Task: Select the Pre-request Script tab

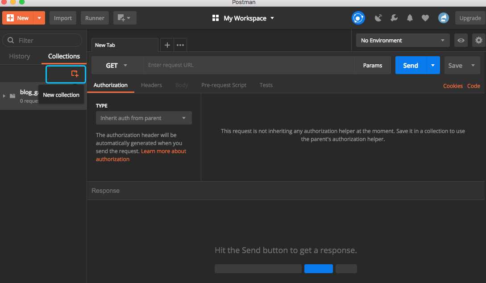Action: (x=224, y=85)
